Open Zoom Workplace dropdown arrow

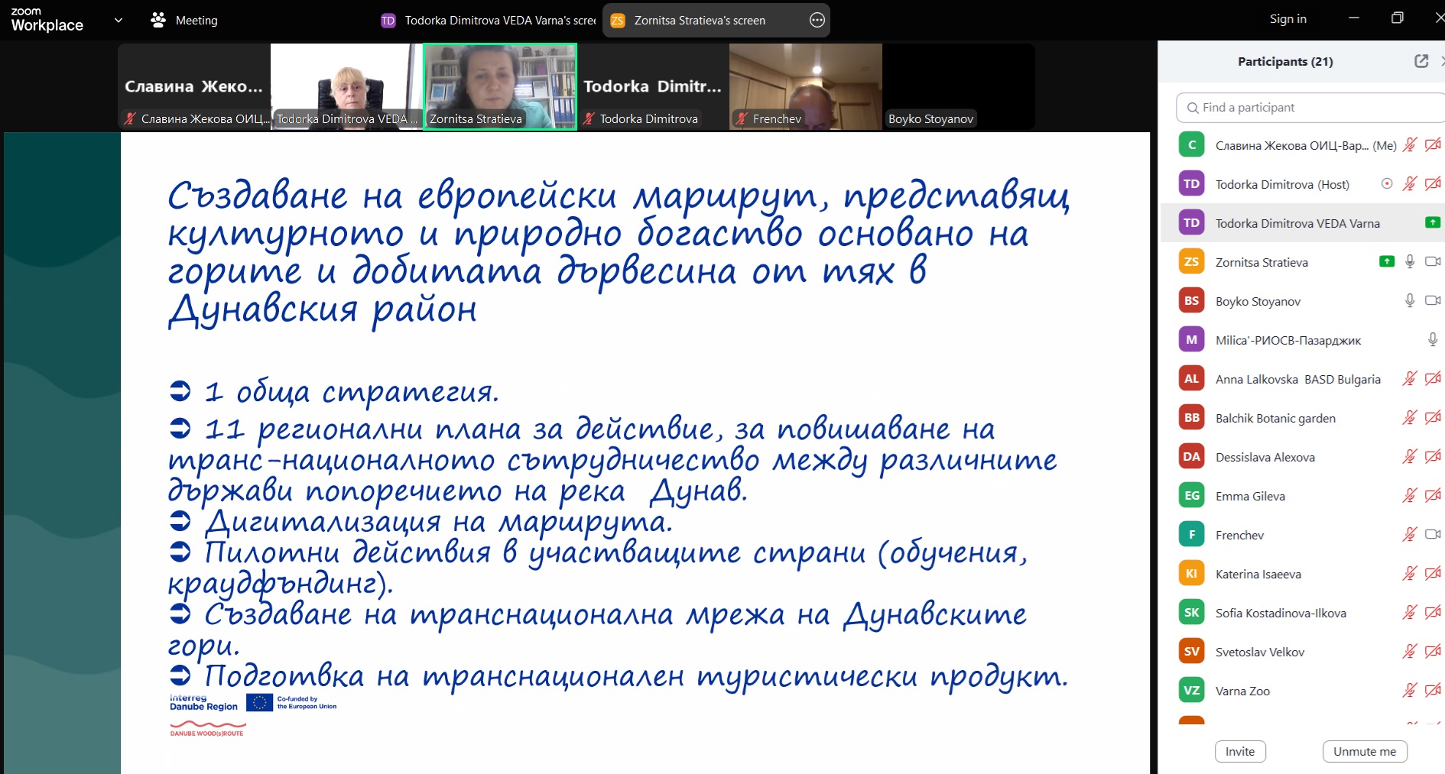pyautogui.click(x=119, y=21)
